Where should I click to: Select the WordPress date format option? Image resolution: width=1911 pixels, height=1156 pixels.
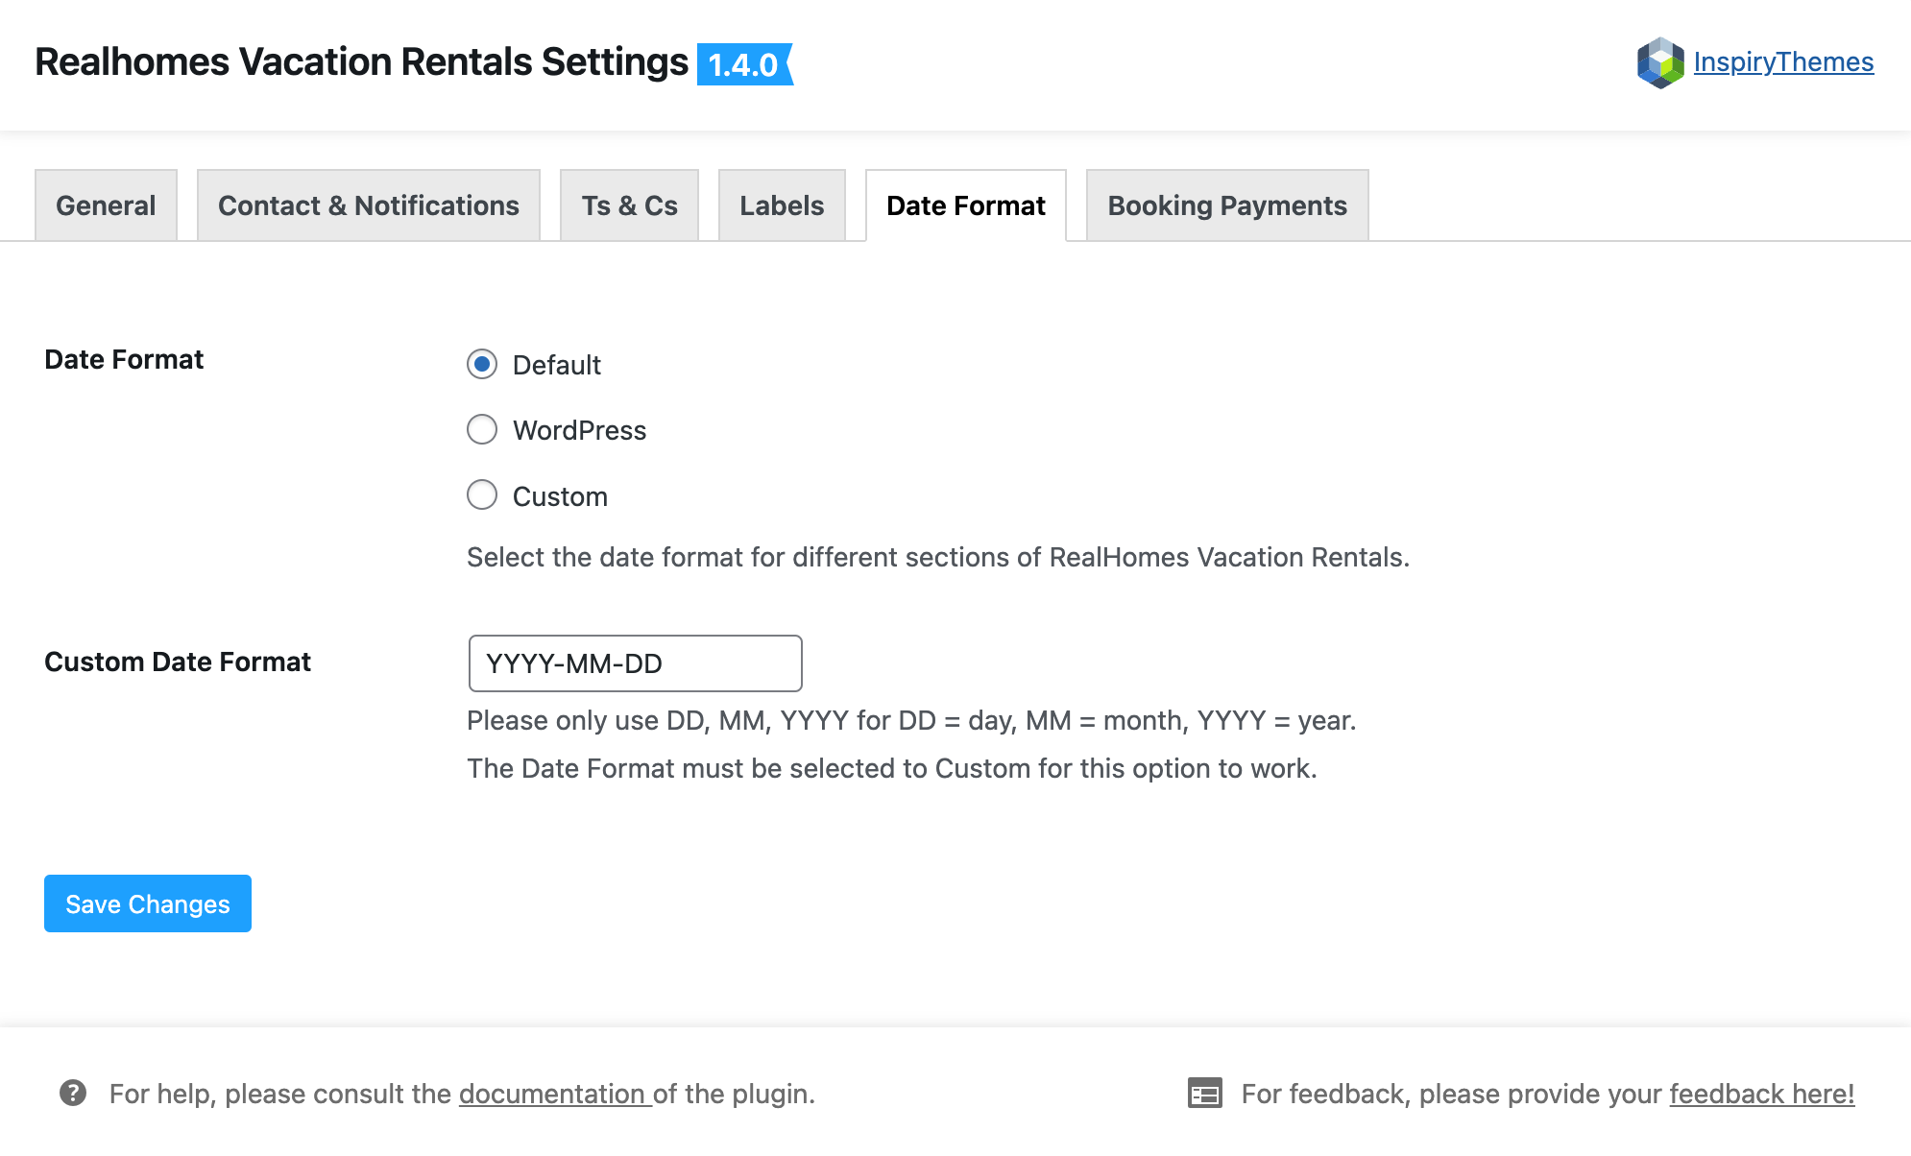(482, 429)
